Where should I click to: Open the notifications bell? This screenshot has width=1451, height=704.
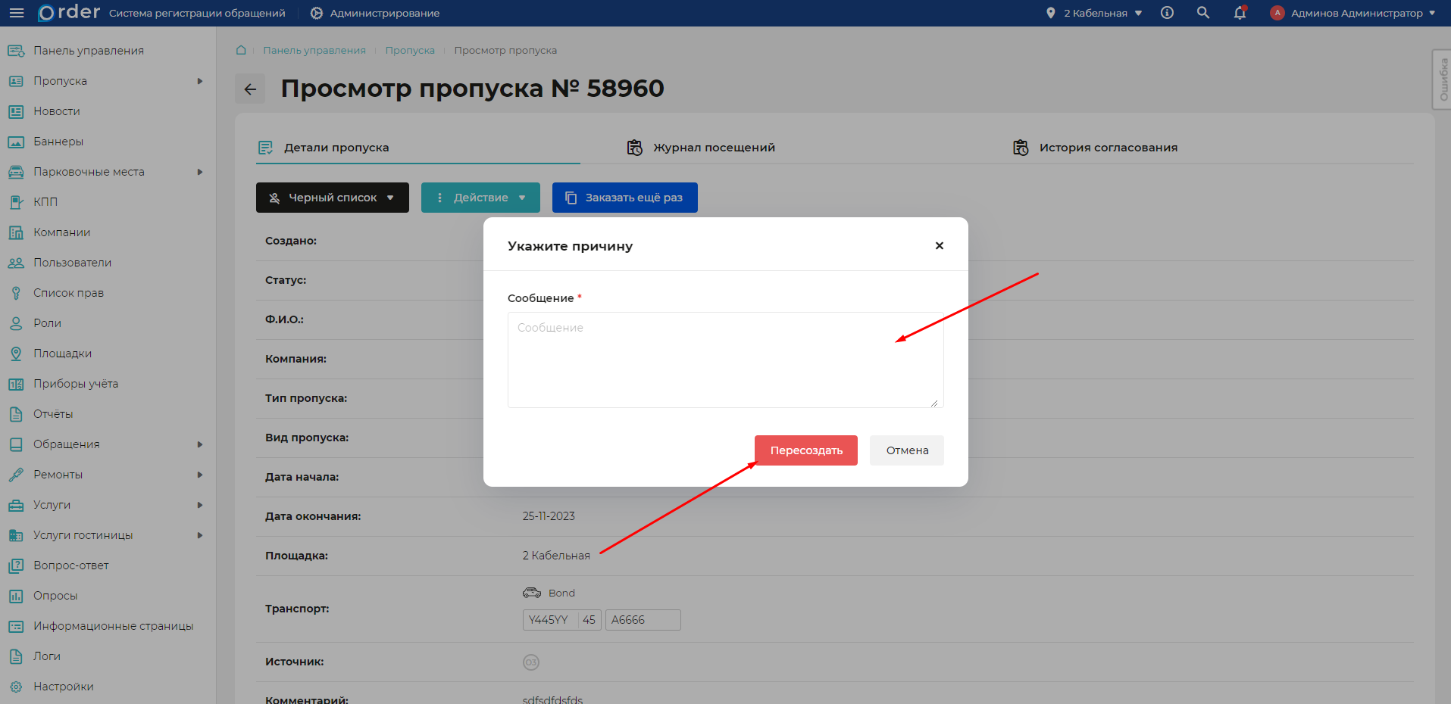pos(1240,13)
